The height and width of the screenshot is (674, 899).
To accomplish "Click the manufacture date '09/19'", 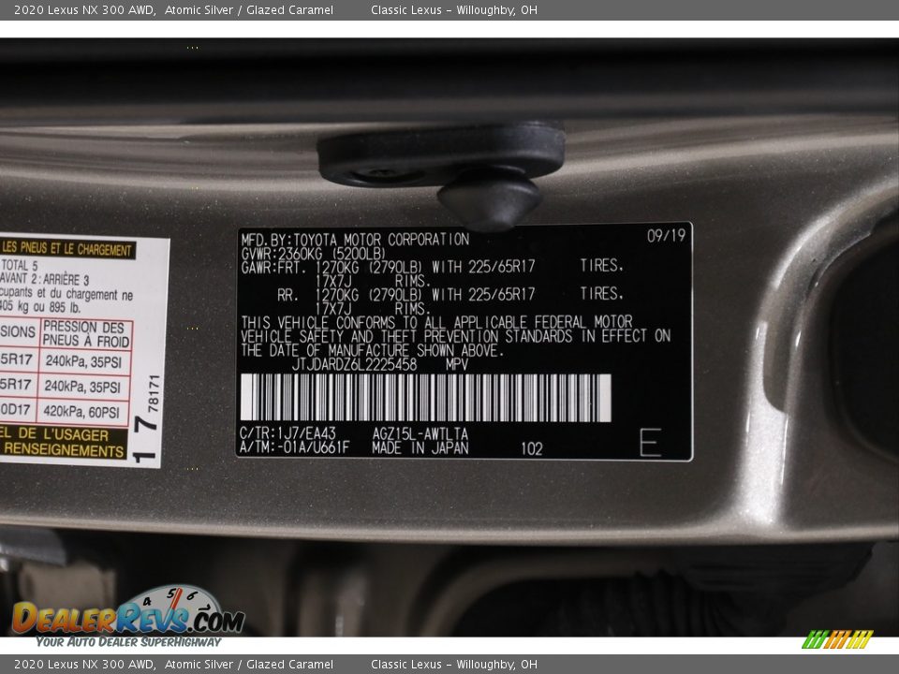I will [x=666, y=236].
